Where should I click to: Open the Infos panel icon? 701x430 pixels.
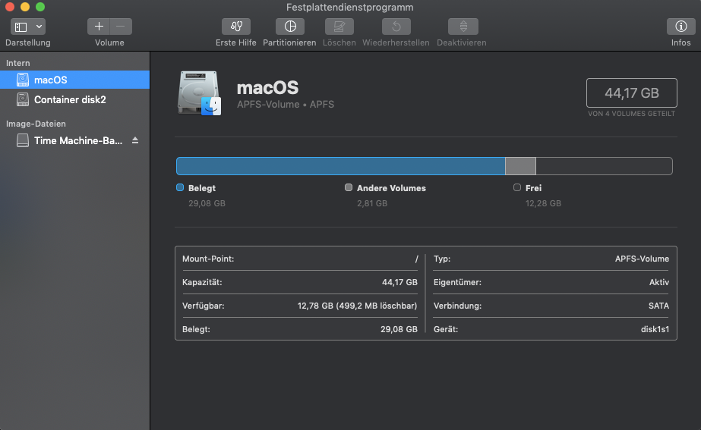tap(680, 27)
